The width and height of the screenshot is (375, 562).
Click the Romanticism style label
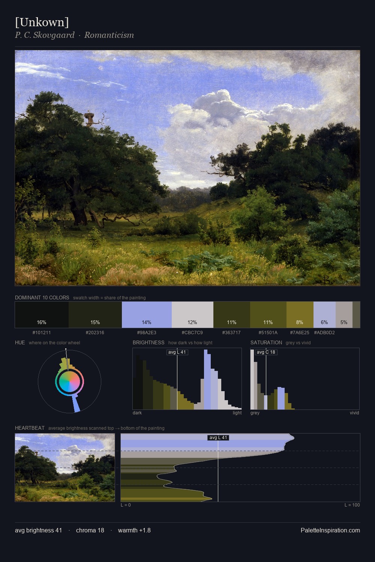point(109,35)
